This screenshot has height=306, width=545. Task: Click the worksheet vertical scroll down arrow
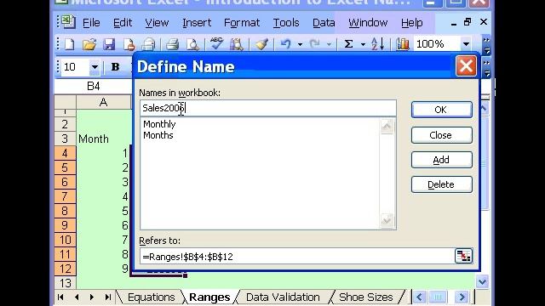tap(482, 281)
